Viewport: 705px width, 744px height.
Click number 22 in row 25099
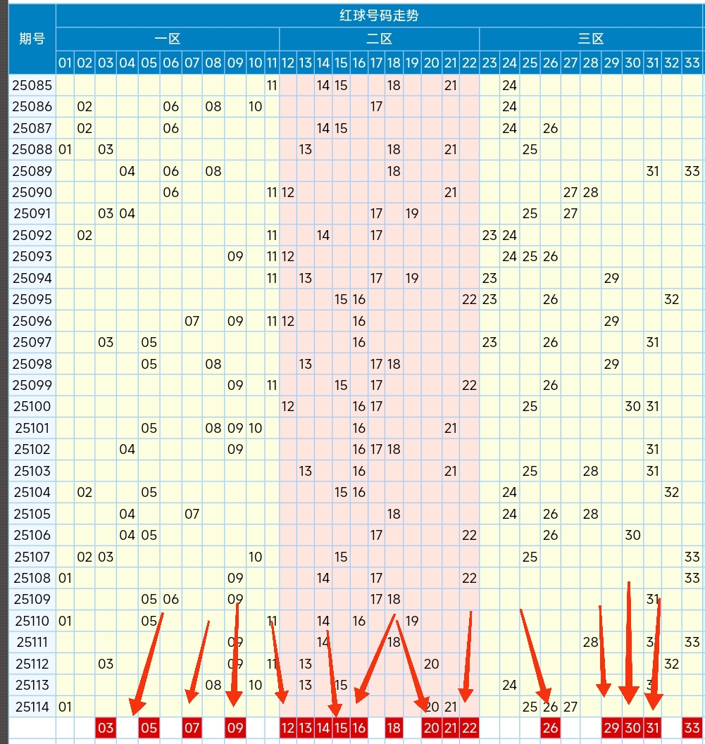[469, 385]
